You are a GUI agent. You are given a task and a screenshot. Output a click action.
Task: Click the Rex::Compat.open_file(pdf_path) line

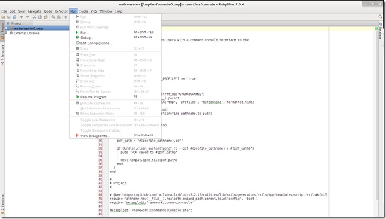(149, 160)
